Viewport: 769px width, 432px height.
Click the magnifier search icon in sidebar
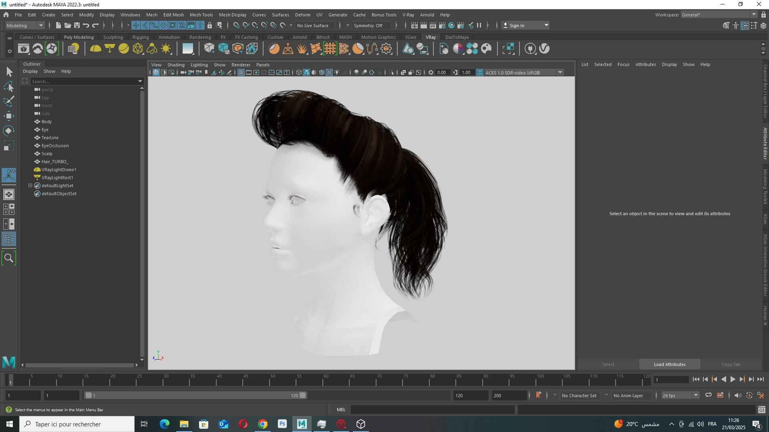coord(9,258)
